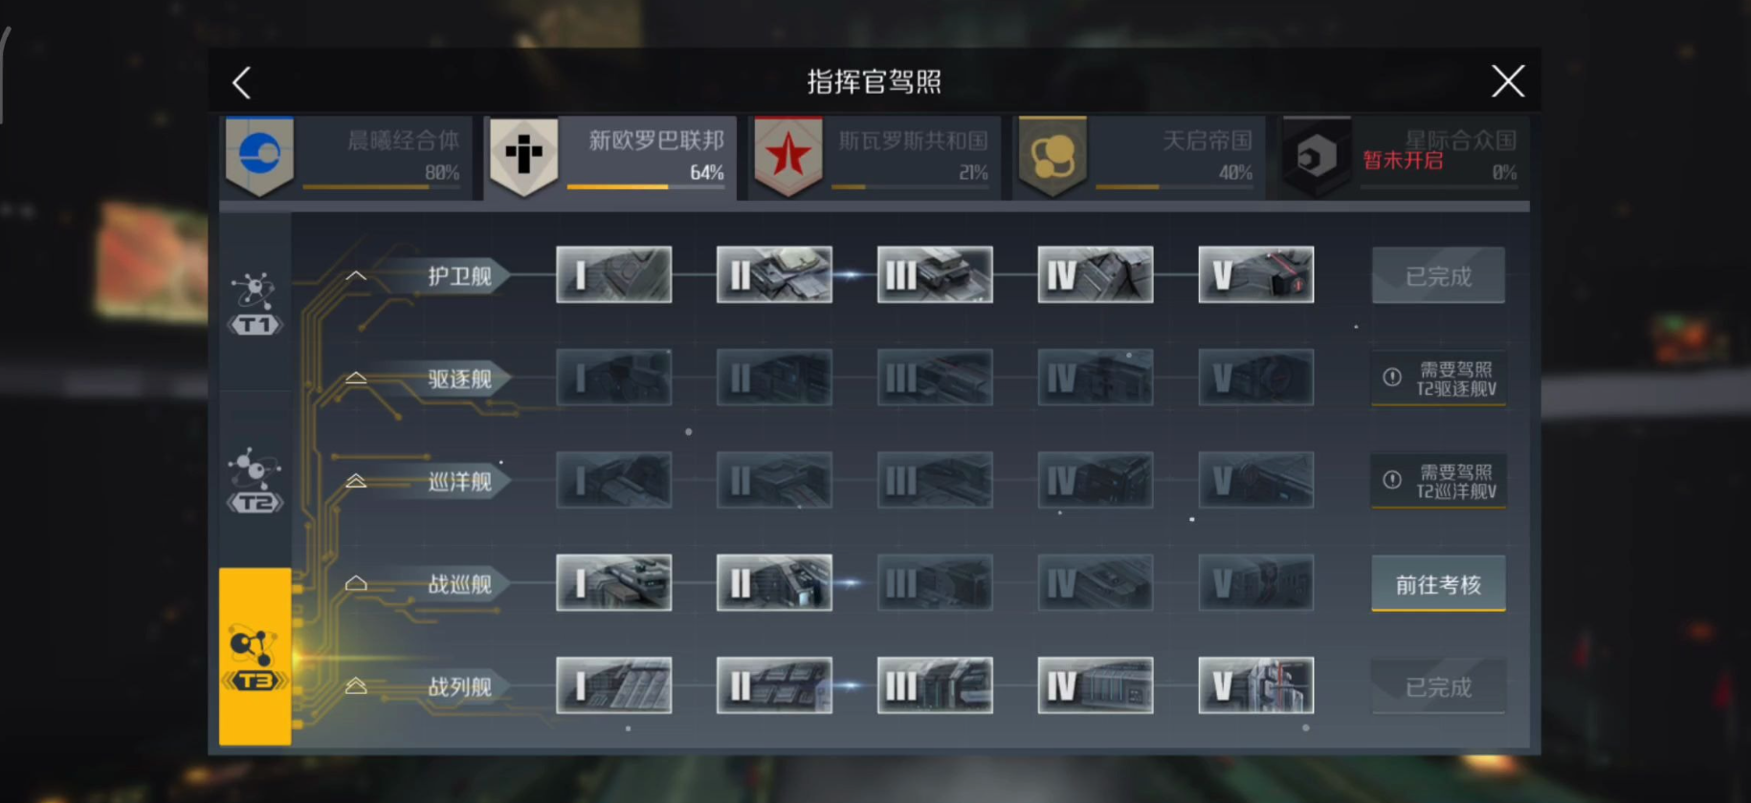1751x803 pixels.
Task: Select the T2 tech tier icon
Action: tap(255, 481)
